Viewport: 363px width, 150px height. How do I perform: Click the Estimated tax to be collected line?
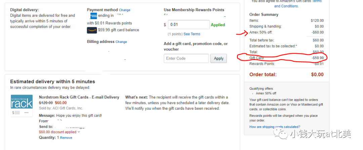click(287, 46)
